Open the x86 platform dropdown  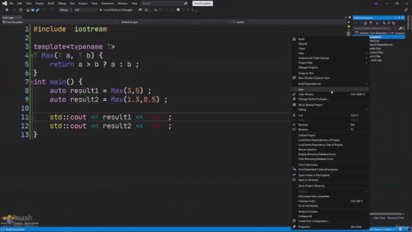[86, 10]
